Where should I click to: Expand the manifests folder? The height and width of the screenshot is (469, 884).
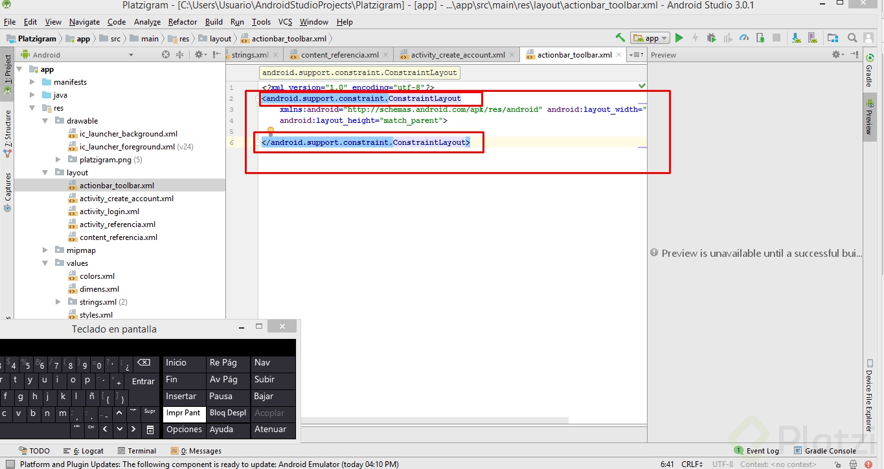[33, 82]
